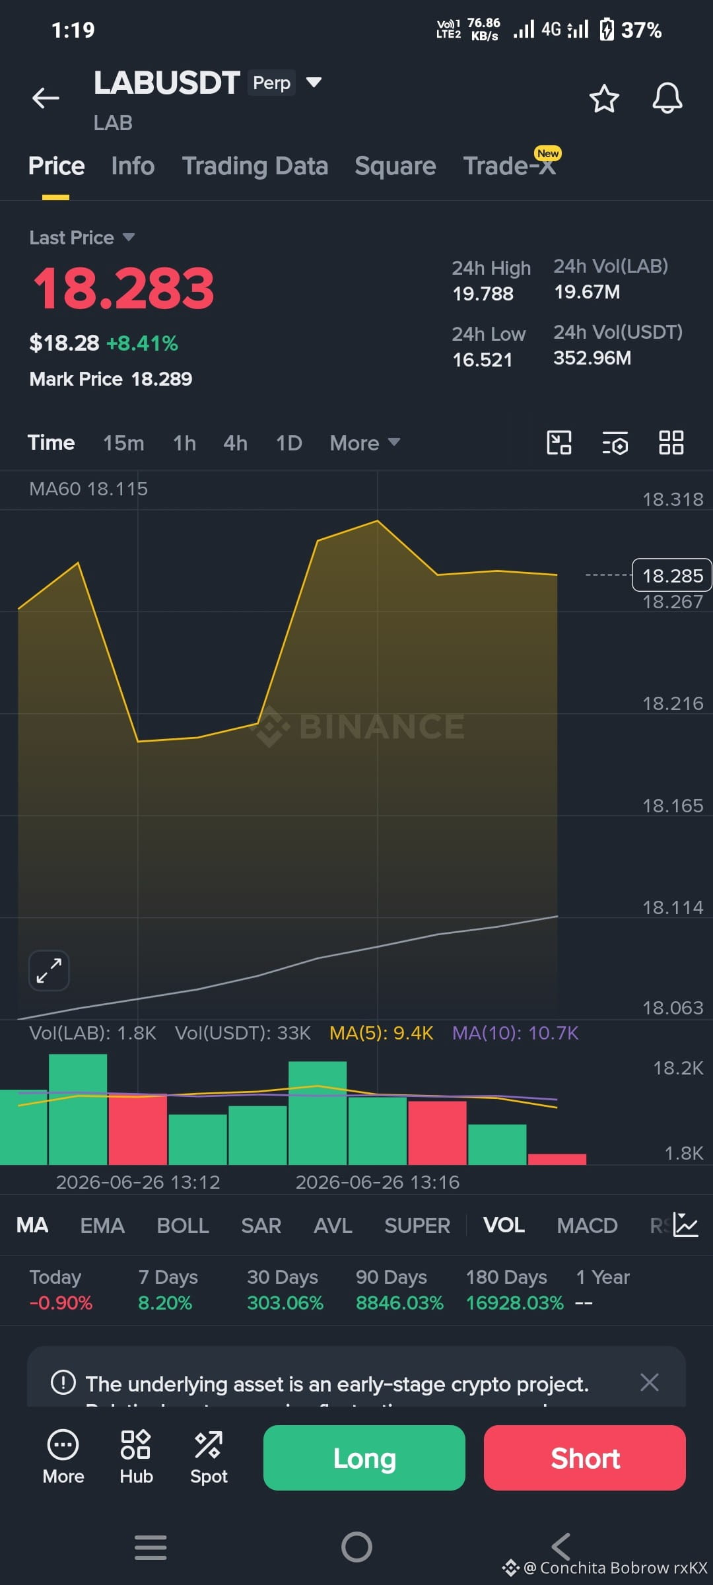Toggle the SAR indicator
This screenshot has height=1585, width=713.
261,1225
